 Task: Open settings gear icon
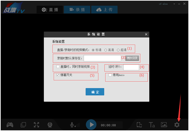tap(177, 125)
